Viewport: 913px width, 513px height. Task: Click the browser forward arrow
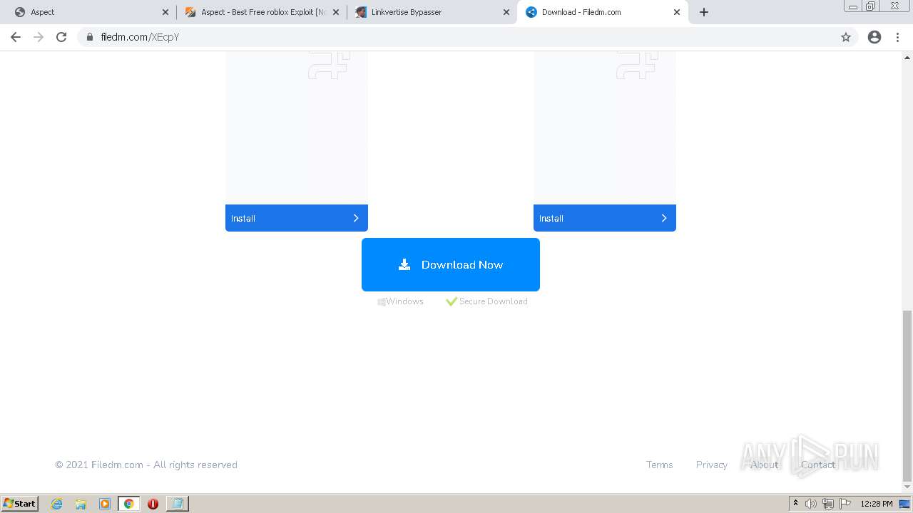(x=39, y=37)
